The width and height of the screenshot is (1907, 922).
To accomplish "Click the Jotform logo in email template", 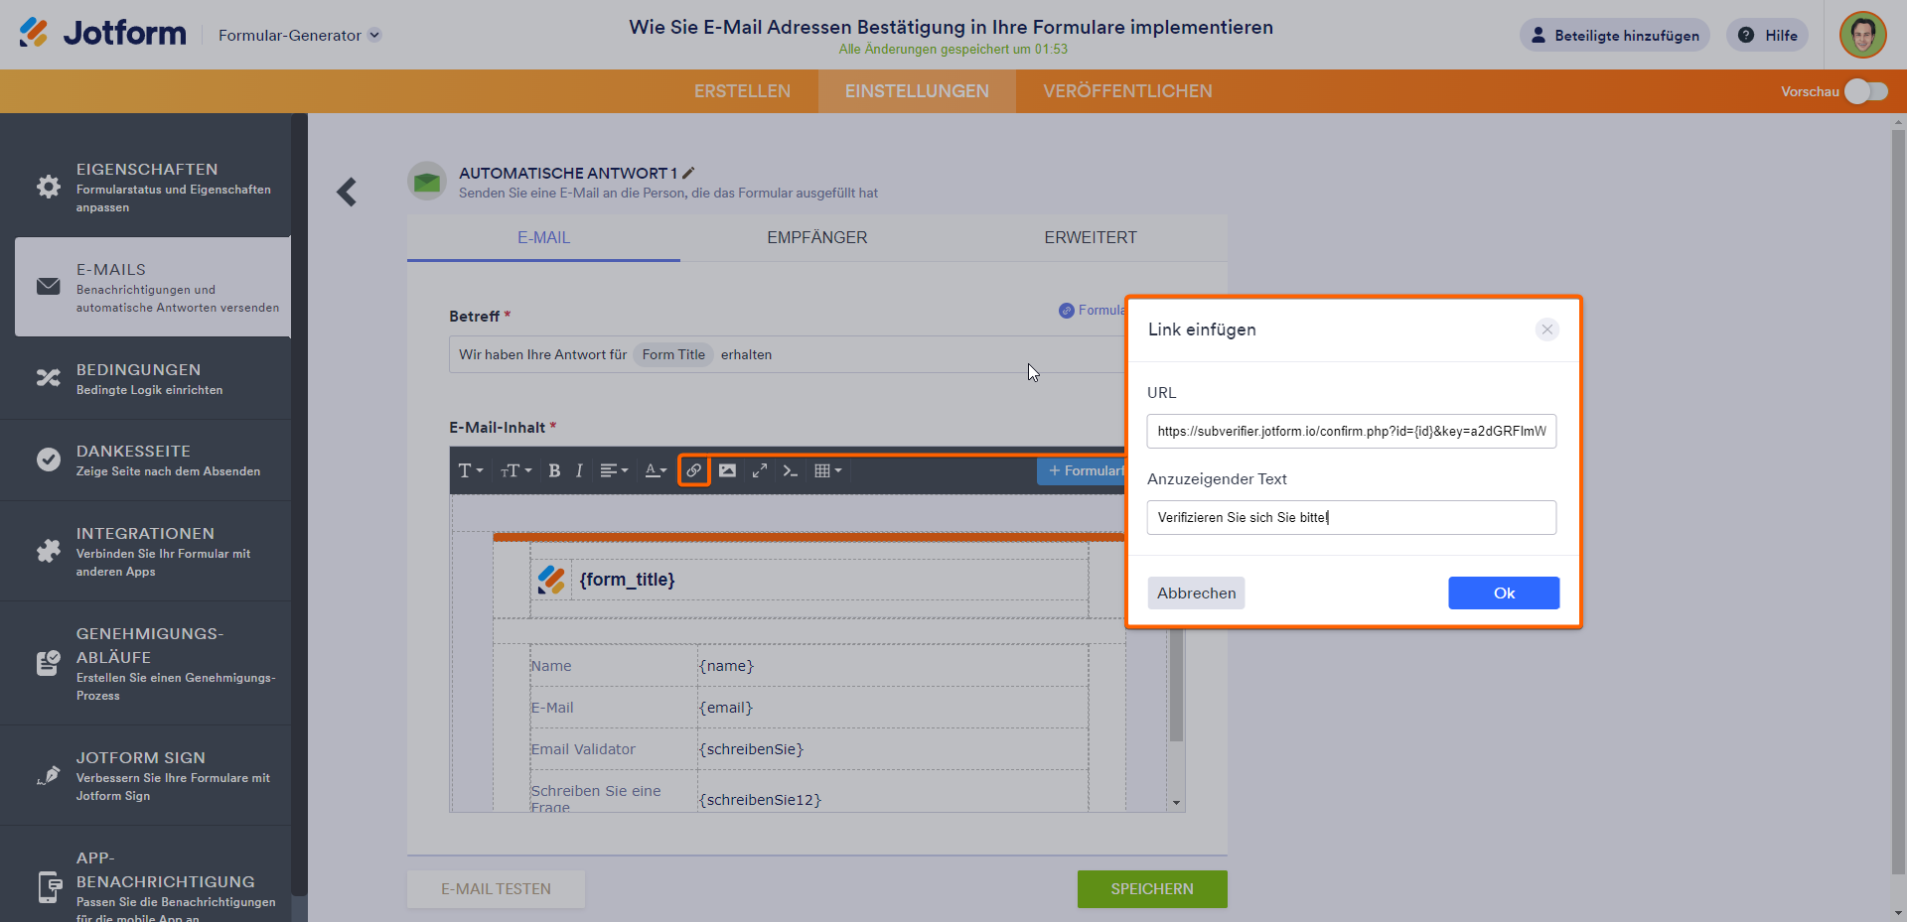I will click(551, 580).
